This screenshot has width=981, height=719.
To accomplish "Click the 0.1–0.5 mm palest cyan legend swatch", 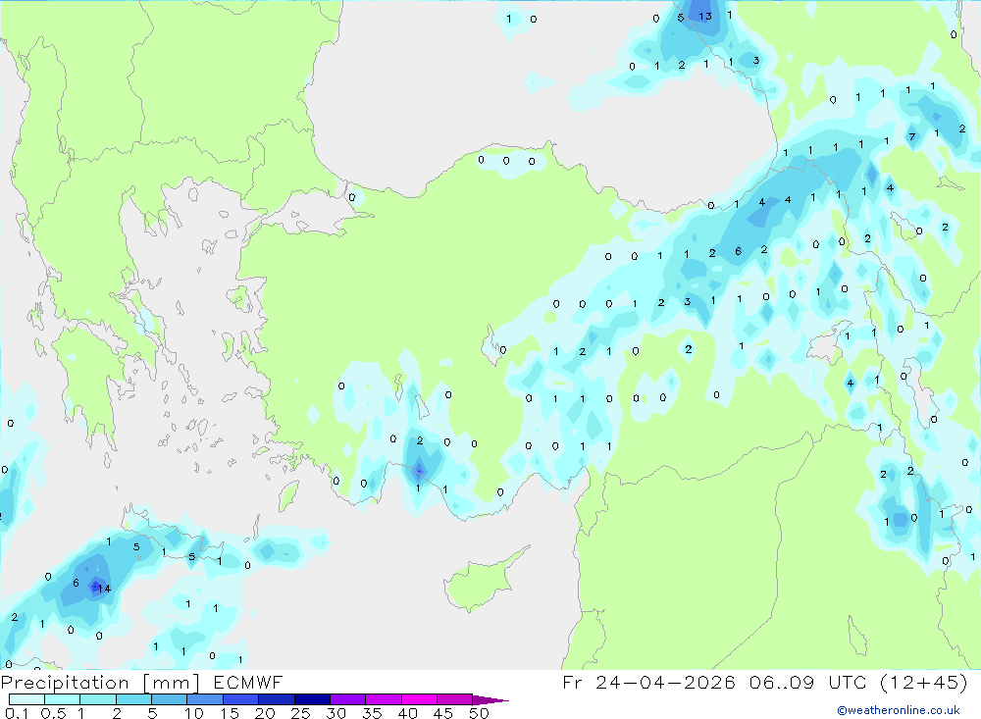I will 26,699.
